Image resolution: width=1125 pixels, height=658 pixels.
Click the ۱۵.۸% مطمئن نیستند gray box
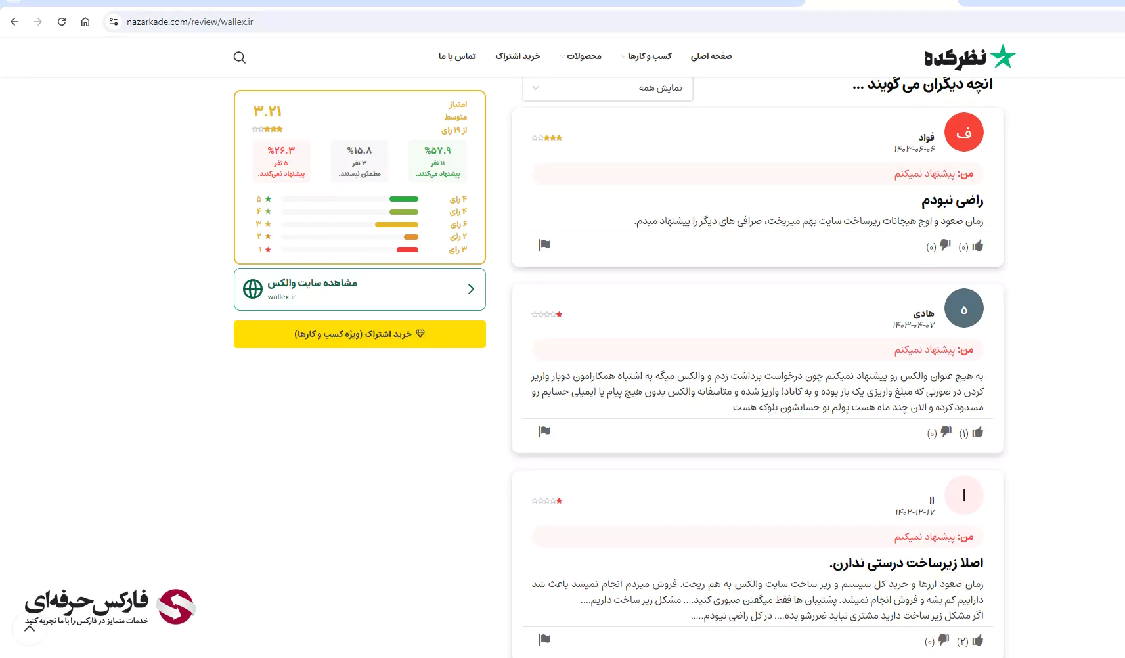pyautogui.click(x=360, y=161)
